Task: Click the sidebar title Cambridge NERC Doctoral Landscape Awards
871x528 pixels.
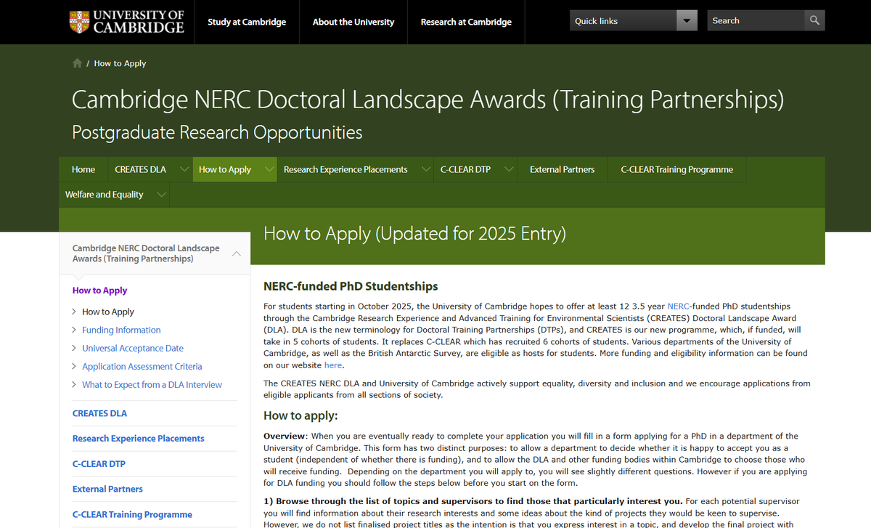Action: pyautogui.click(x=146, y=253)
